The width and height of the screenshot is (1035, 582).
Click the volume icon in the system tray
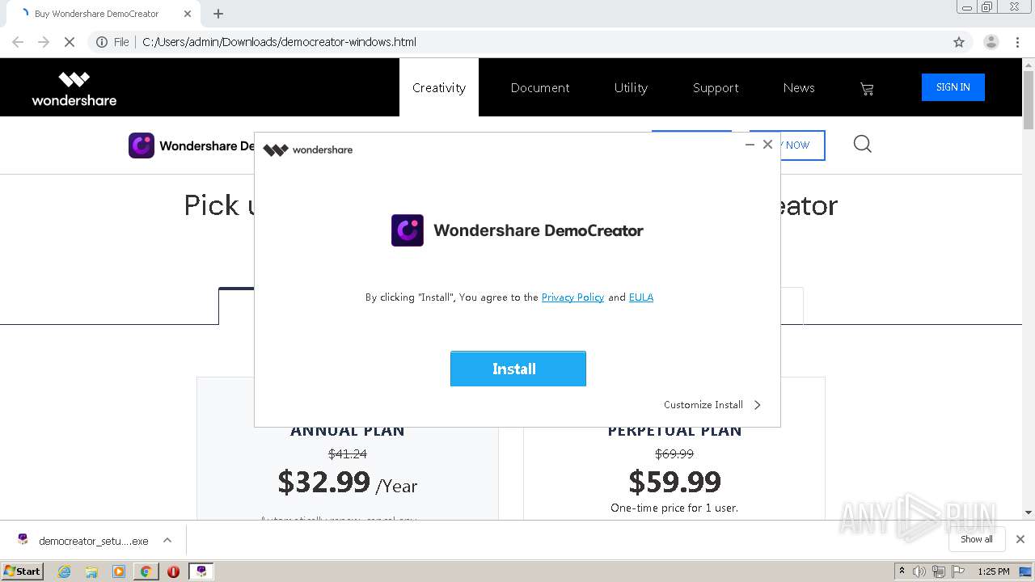(x=919, y=571)
